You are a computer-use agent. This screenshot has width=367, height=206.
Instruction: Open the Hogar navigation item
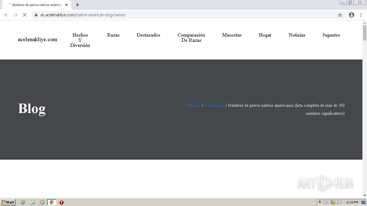[265, 35]
